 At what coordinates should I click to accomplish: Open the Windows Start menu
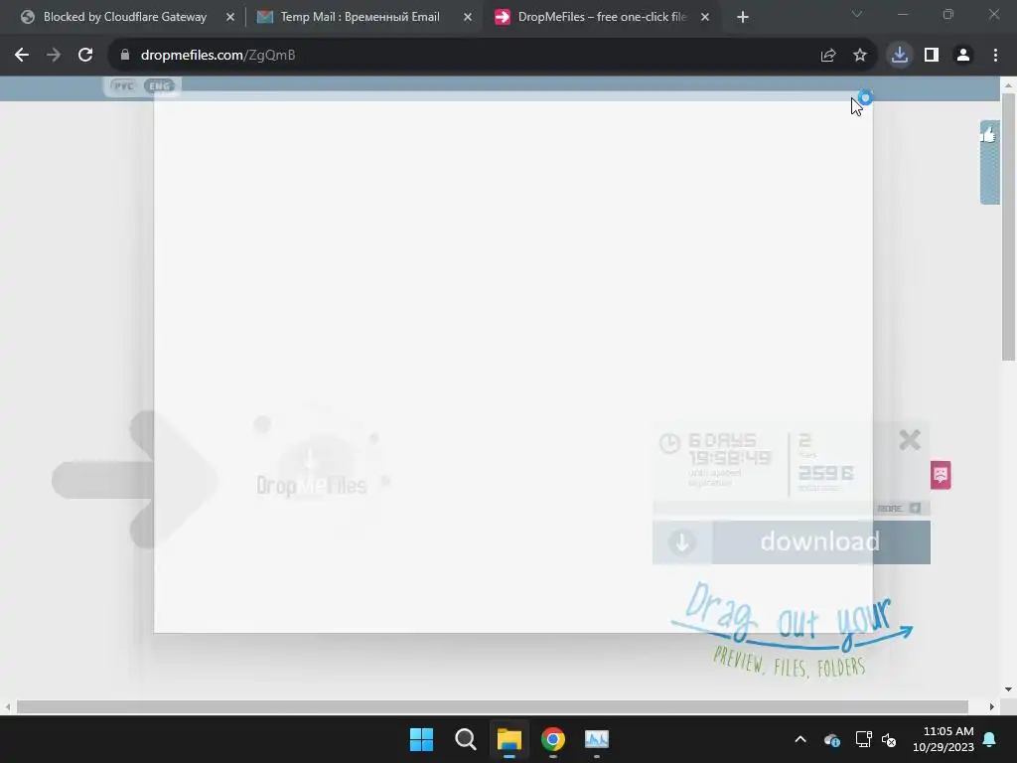(421, 739)
